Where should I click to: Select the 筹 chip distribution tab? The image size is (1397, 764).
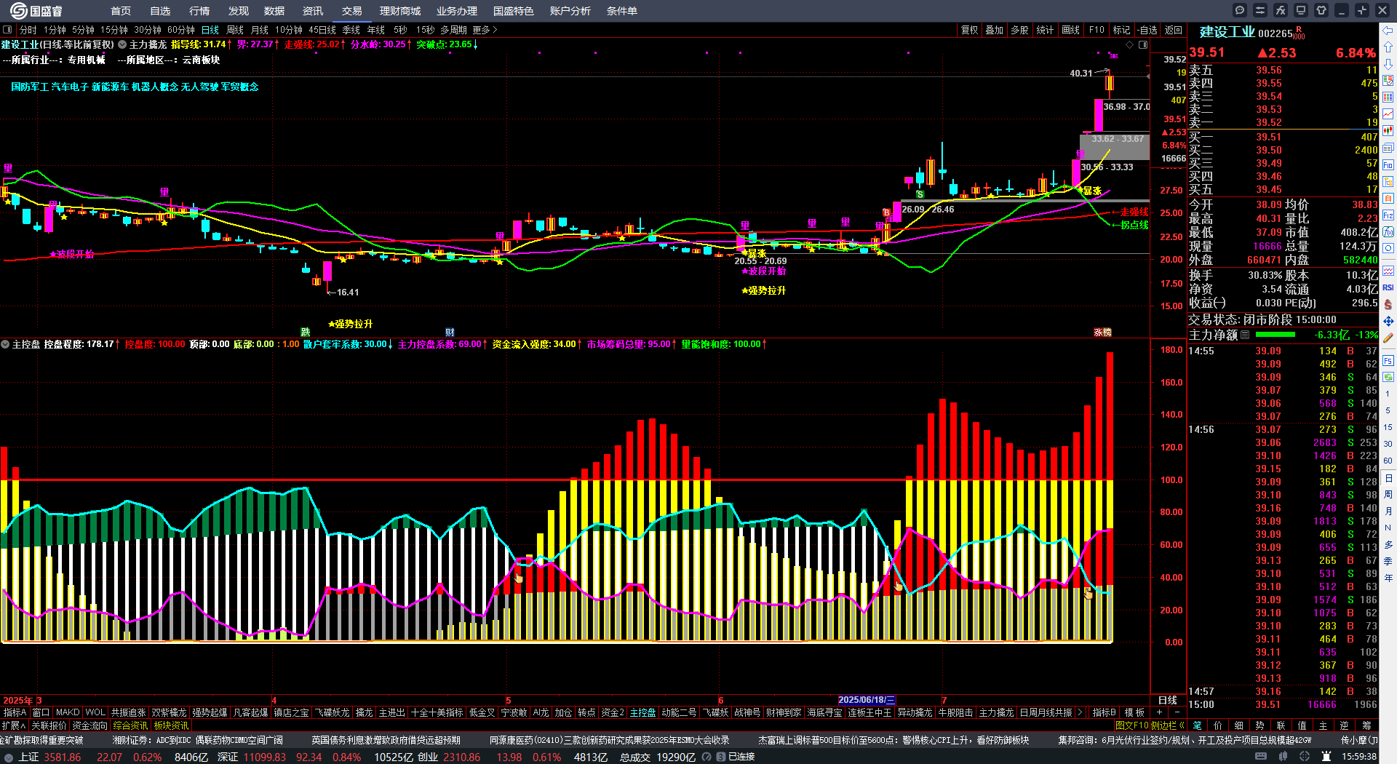(1366, 725)
